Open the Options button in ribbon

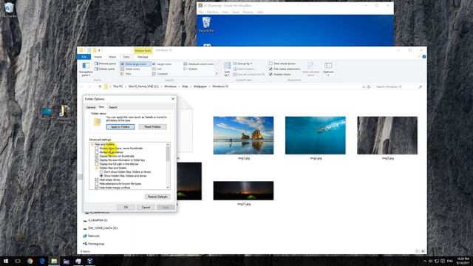328,69
